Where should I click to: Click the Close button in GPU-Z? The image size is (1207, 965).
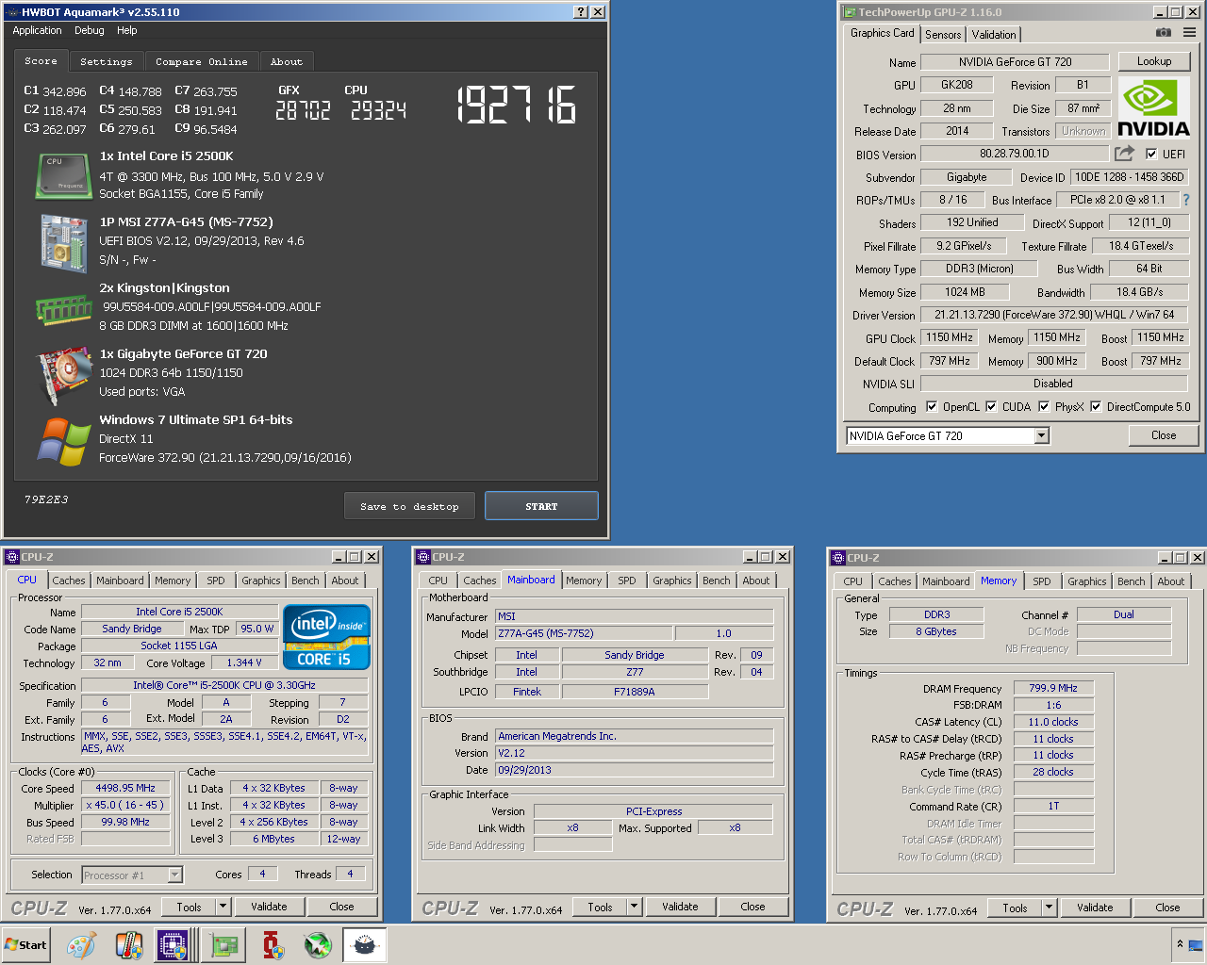tap(1164, 435)
